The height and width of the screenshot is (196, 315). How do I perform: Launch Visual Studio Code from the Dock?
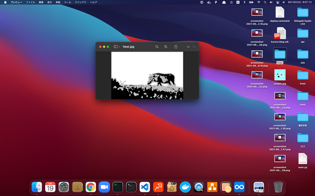click(145, 187)
